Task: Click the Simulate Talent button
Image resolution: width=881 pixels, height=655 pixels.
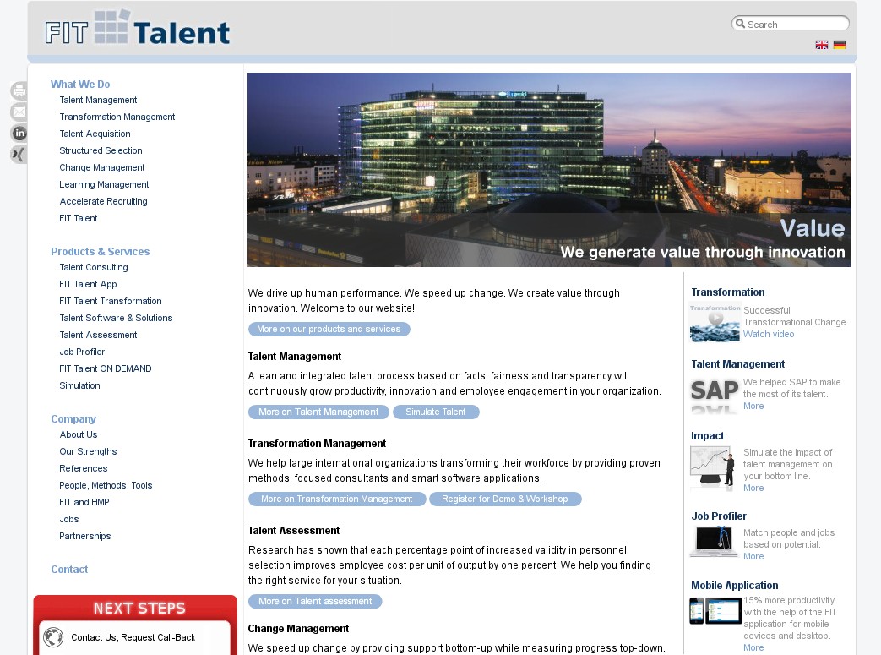Action: (x=436, y=412)
